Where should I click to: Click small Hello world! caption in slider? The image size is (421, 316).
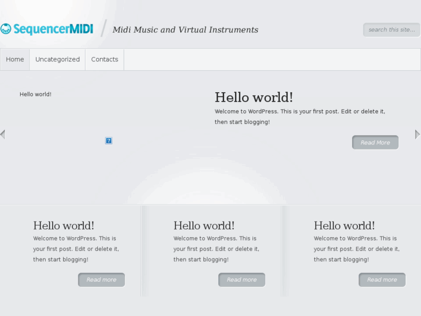35,95
